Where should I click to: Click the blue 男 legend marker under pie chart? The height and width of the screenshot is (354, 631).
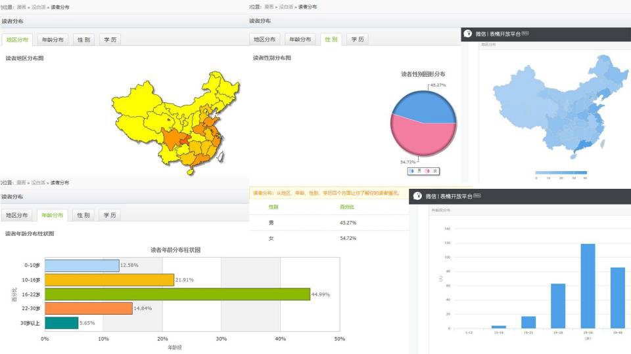click(x=412, y=171)
